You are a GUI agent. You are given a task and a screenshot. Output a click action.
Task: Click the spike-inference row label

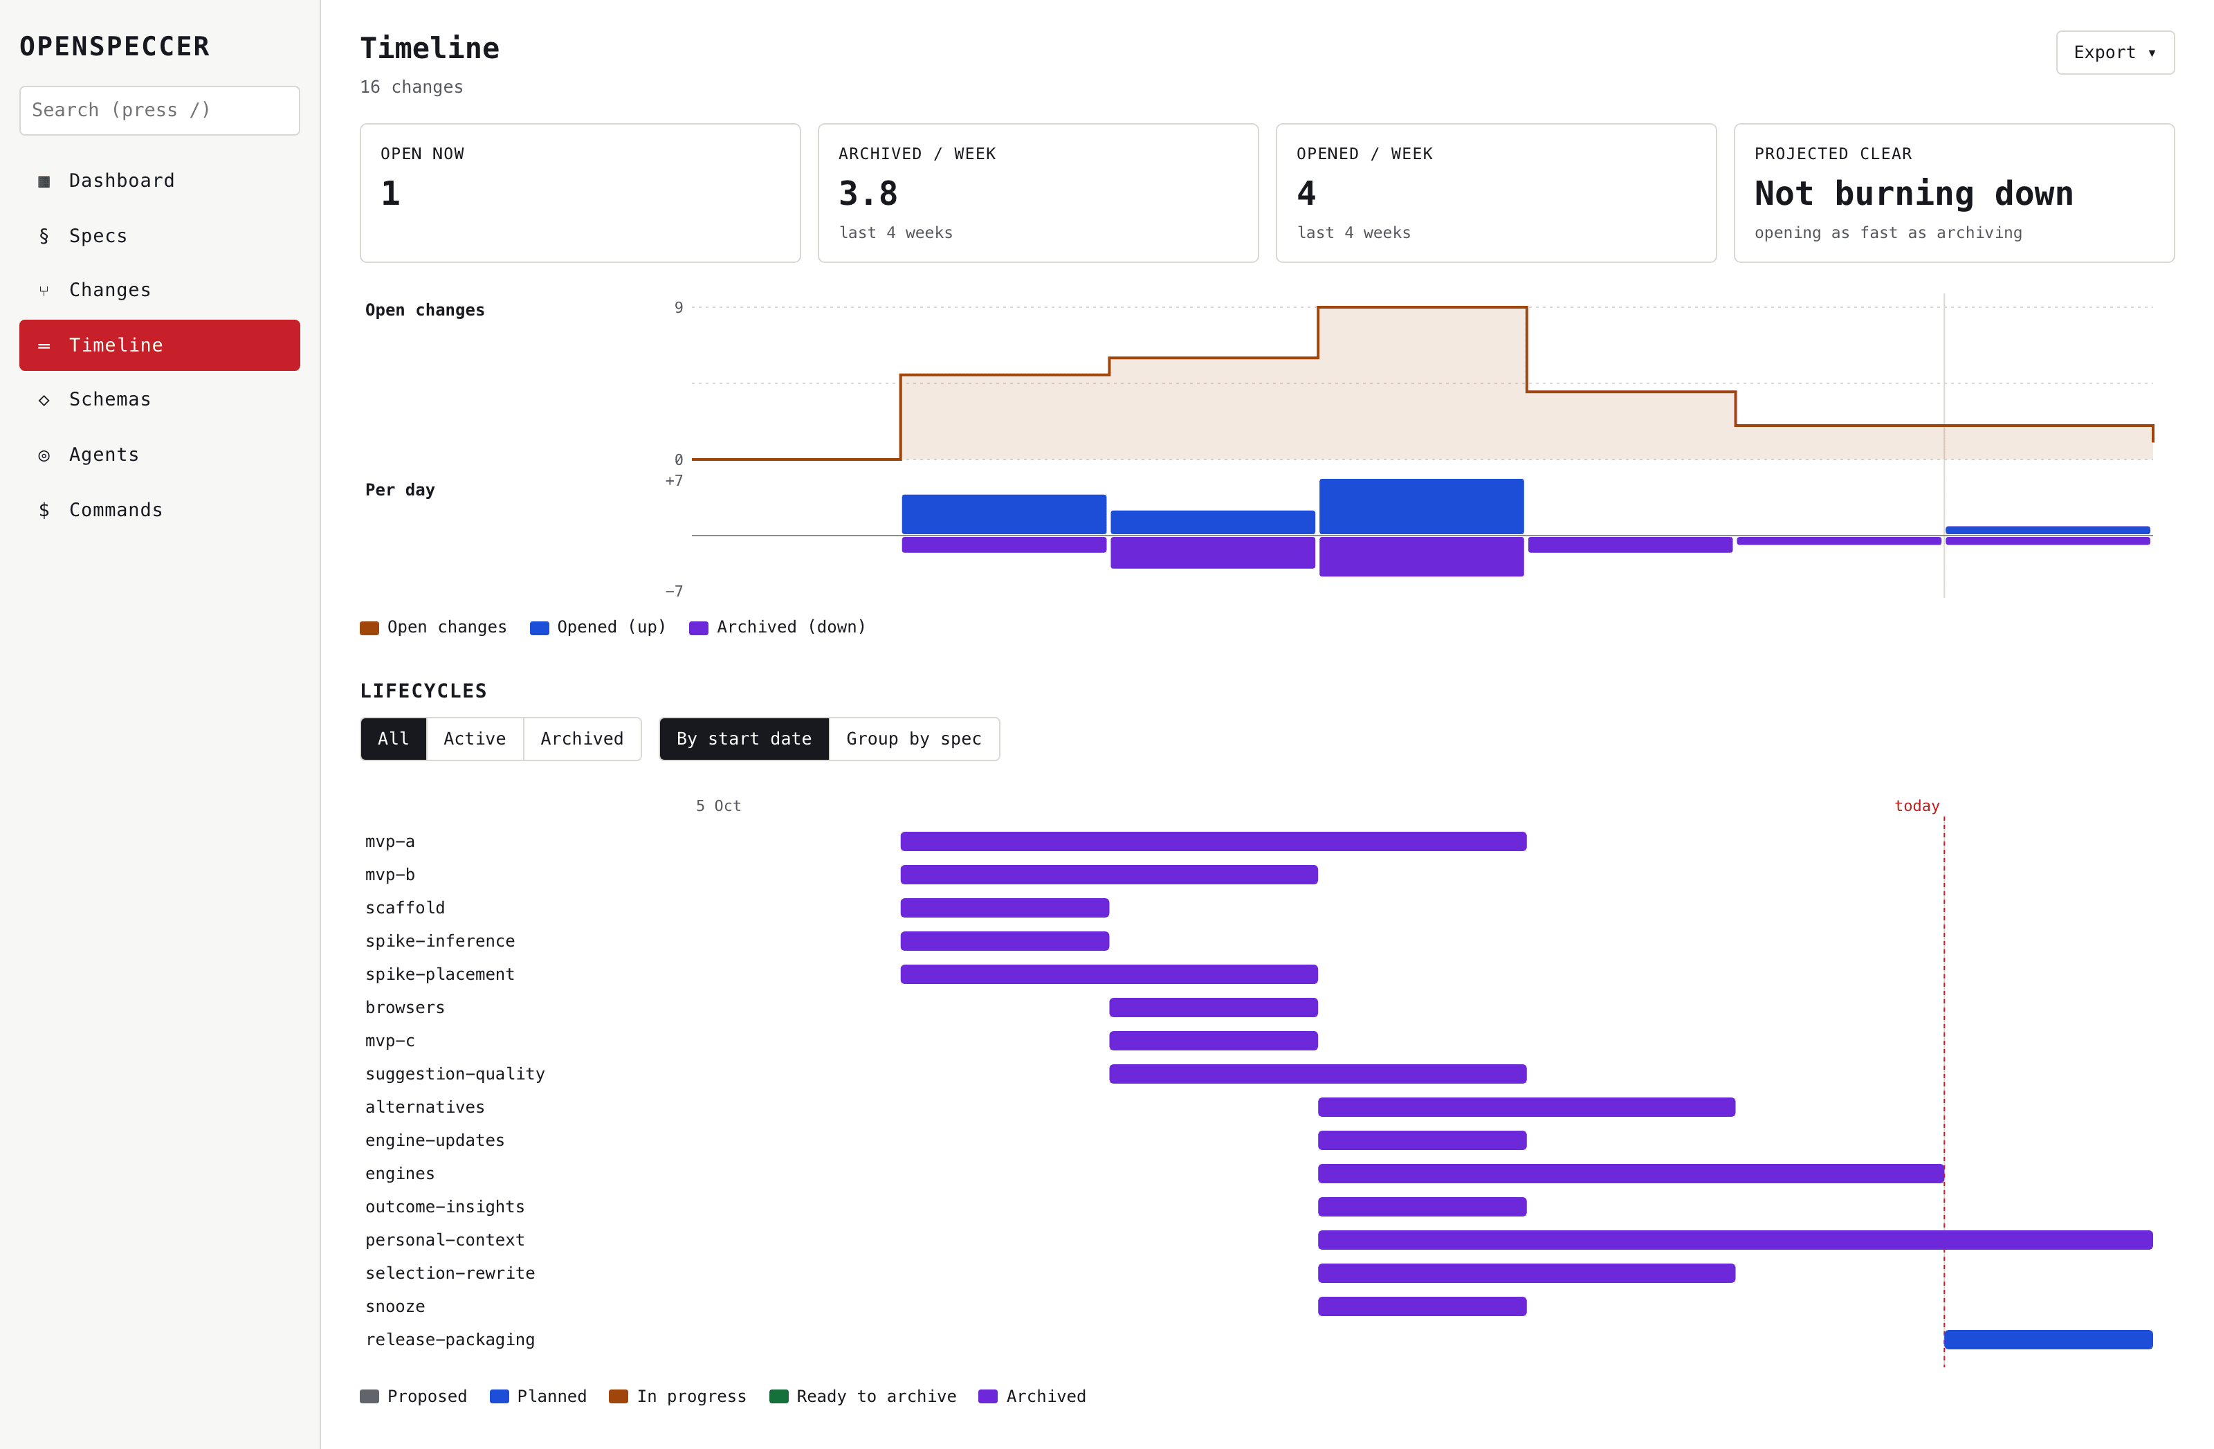(x=440, y=942)
